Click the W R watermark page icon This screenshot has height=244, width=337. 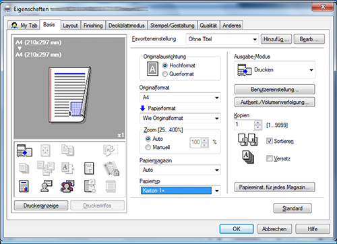point(89,169)
